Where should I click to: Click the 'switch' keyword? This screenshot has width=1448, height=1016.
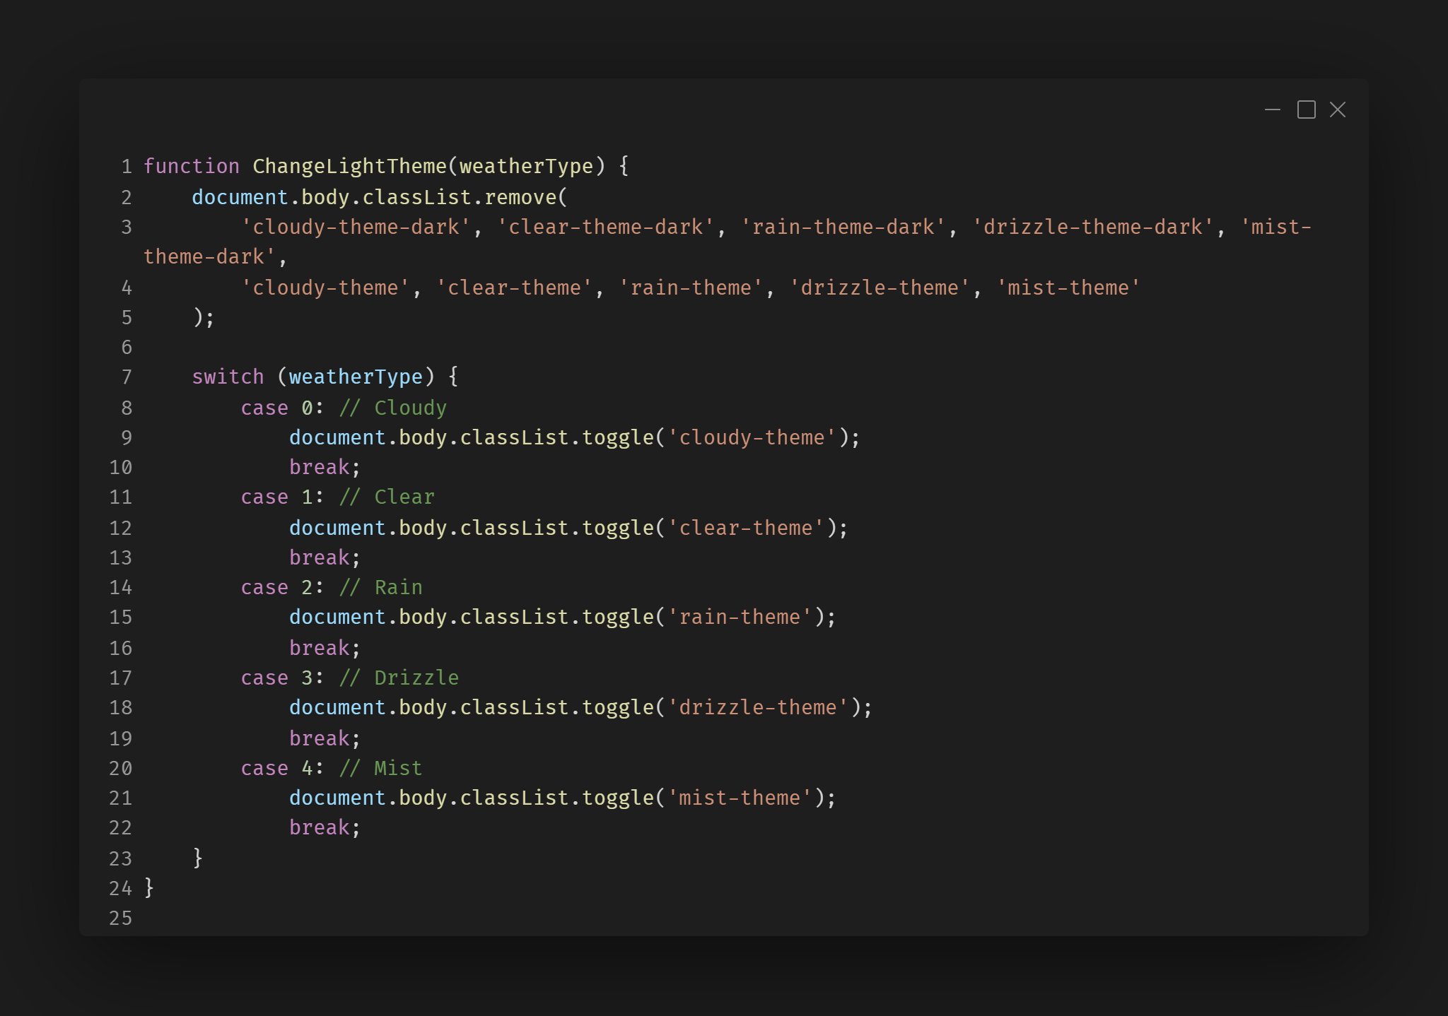228,377
